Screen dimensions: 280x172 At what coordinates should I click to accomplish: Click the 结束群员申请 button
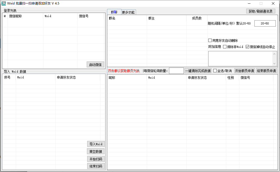click(x=267, y=71)
